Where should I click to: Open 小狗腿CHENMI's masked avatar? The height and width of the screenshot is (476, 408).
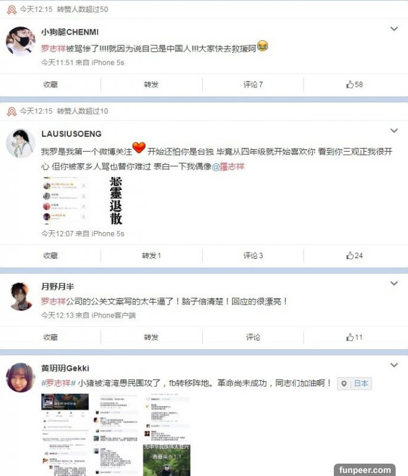(20, 41)
